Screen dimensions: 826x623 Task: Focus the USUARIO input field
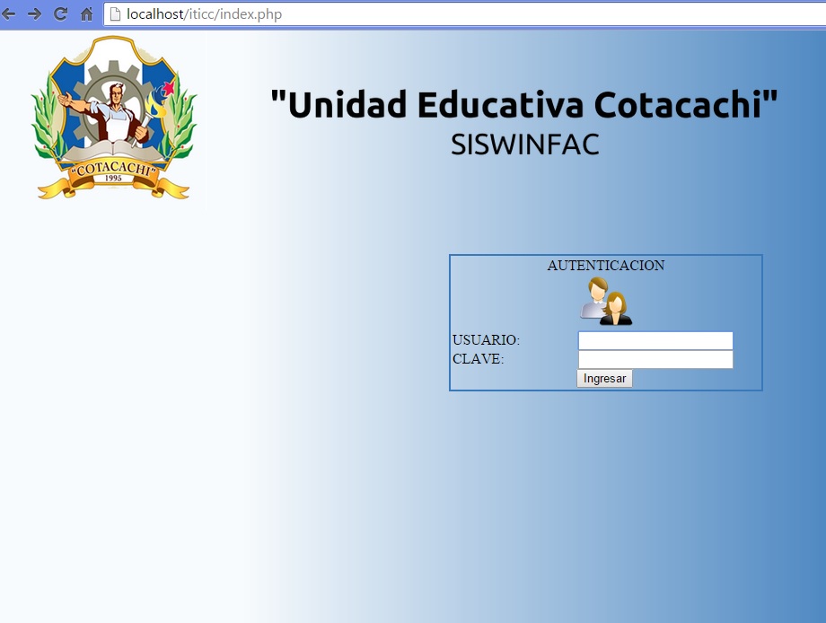click(655, 340)
